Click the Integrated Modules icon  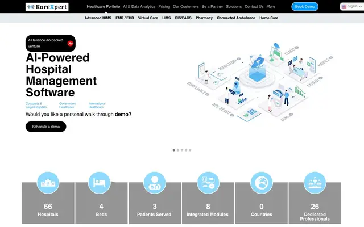coord(208,183)
